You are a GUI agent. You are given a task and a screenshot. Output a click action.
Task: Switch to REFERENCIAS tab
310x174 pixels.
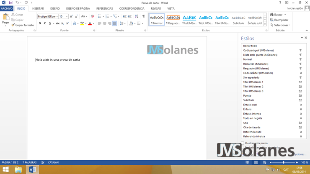(x=105, y=8)
